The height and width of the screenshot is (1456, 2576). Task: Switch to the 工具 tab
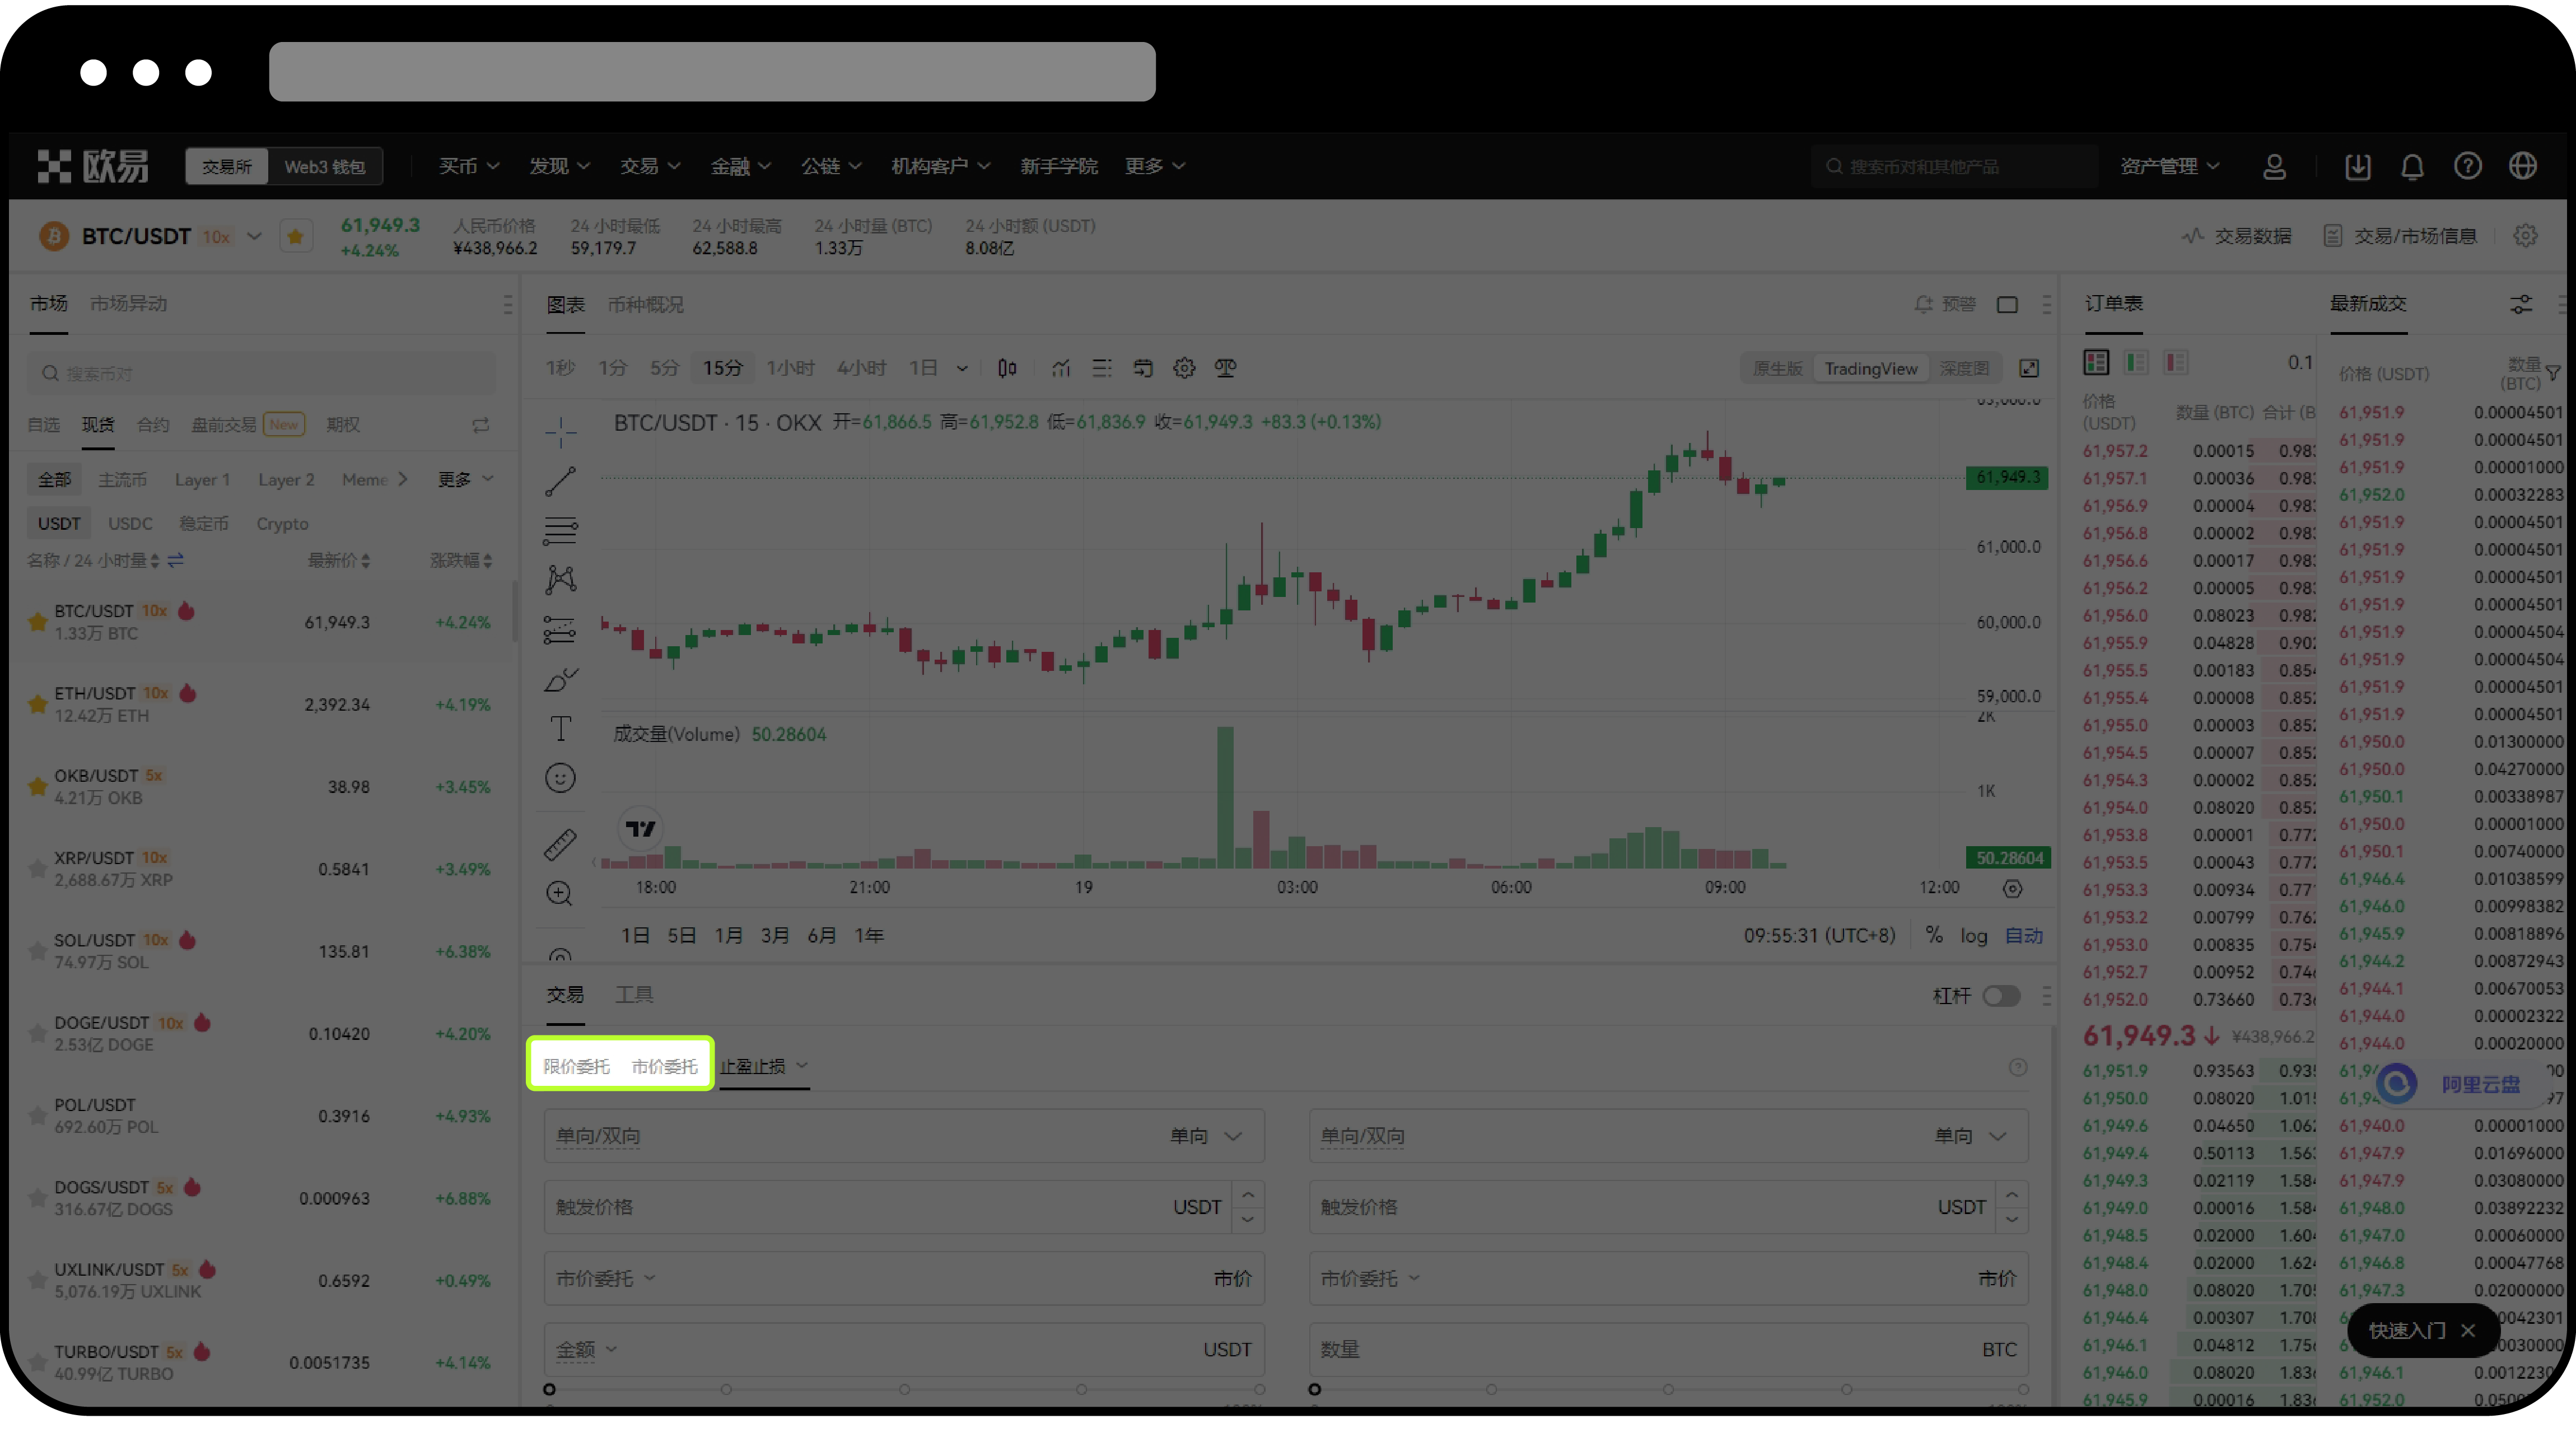click(x=634, y=995)
